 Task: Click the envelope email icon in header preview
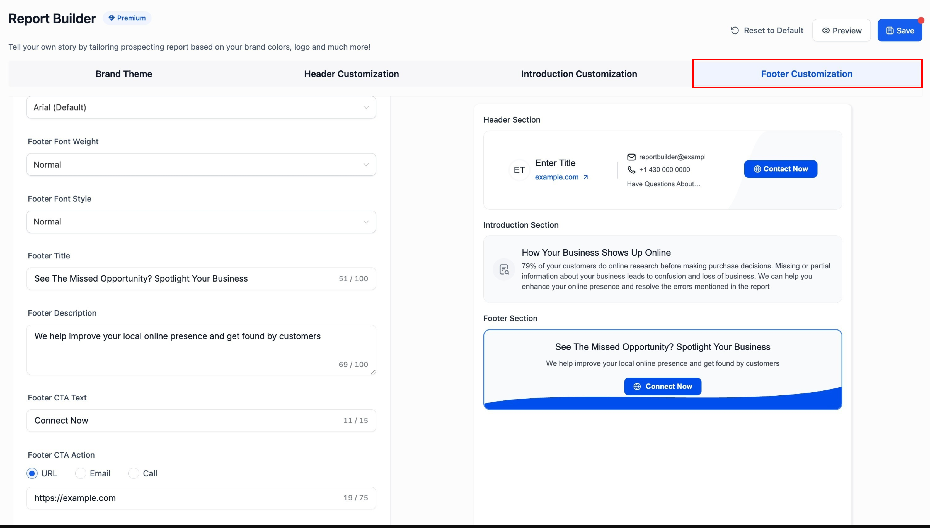(631, 157)
